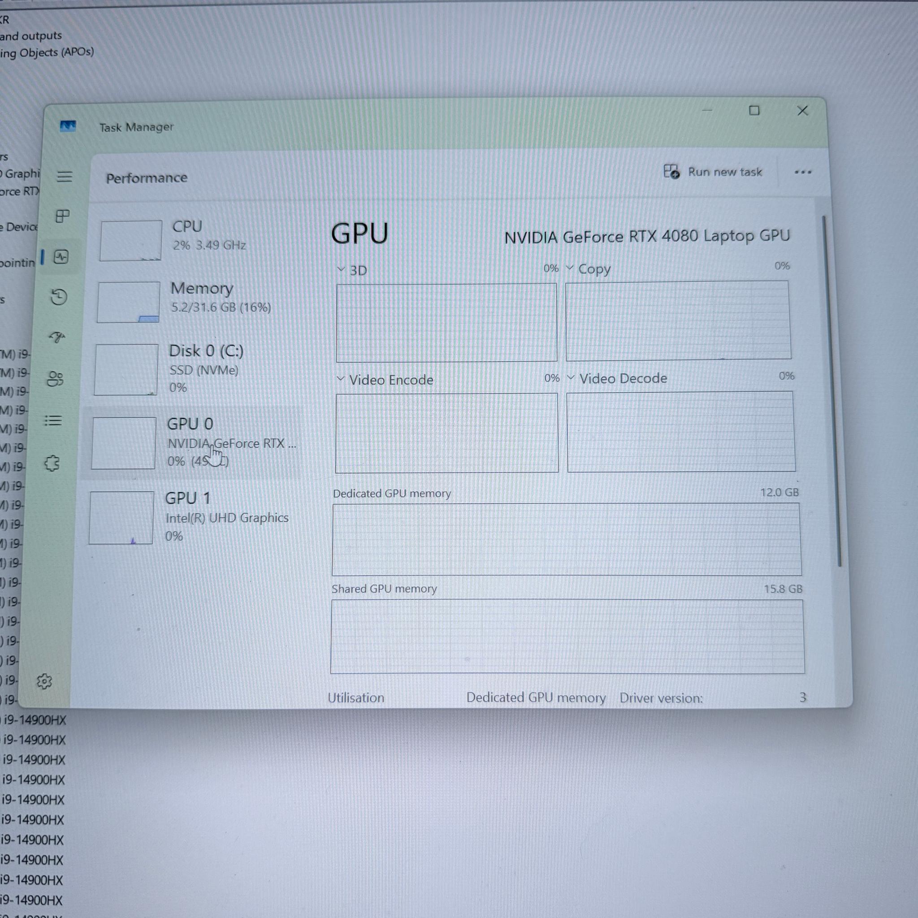Open the Details list icon
Viewport: 918px width, 918px height.
53,420
